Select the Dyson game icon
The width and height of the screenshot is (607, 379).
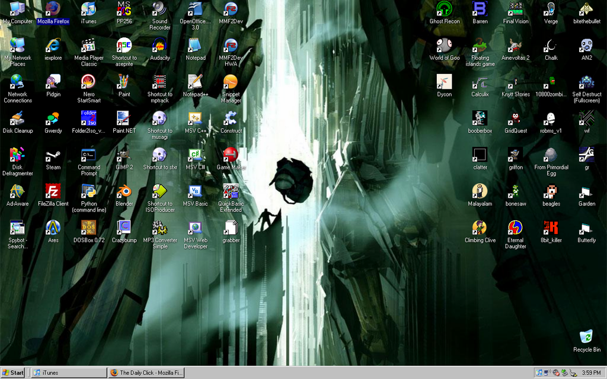pos(444,82)
